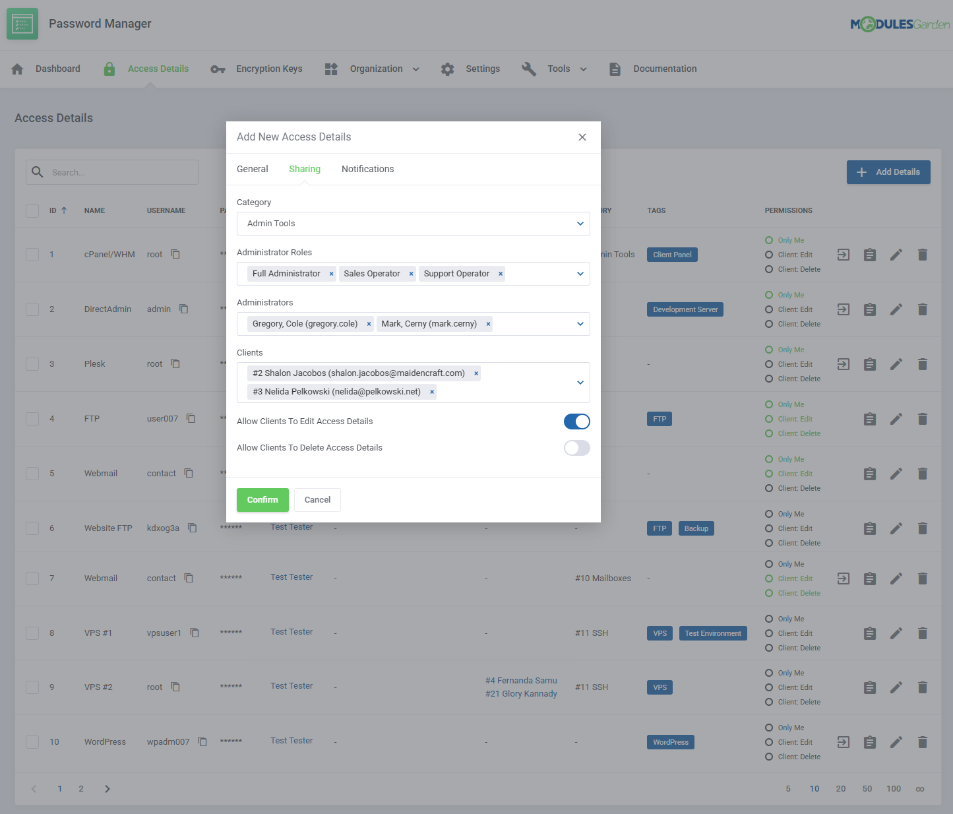Remove Gregory, Cole administrator tag
This screenshot has width=953, height=814.
369,324
